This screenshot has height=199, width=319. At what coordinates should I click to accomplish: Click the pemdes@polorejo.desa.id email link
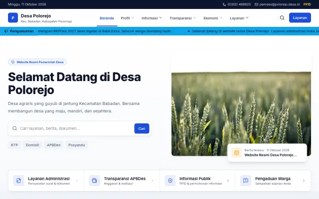click(280, 4)
